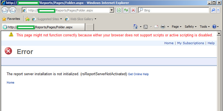Click the Home house toolbar icon
Viewport: 223px width, 111px height.
coord(136,27)
